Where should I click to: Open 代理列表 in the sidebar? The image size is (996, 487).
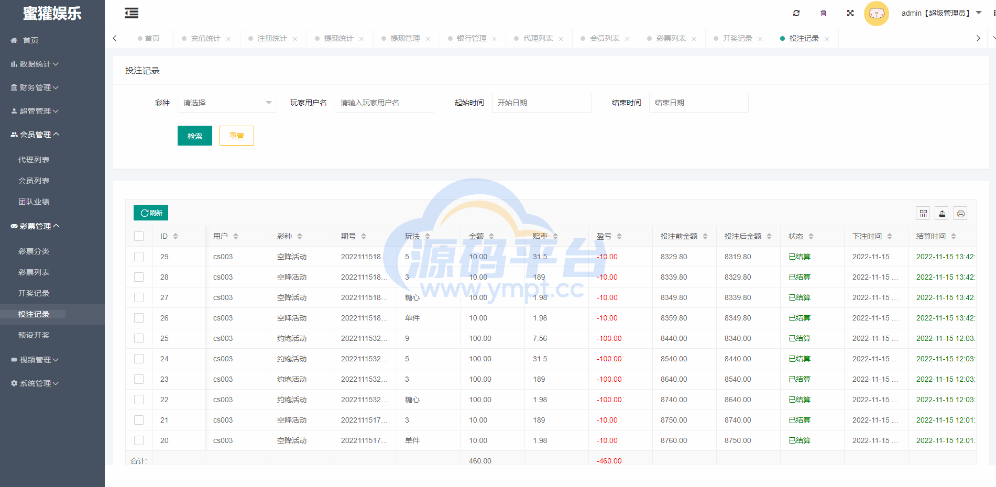click(x=34, y=160)
